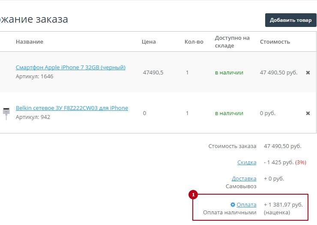Click the "Доступно на складе" column header
This screenshot has height=225, width=317.
point(232,41)
